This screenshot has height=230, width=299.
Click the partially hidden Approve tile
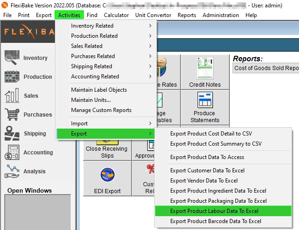pyautogui.click(x=144, y=150)
